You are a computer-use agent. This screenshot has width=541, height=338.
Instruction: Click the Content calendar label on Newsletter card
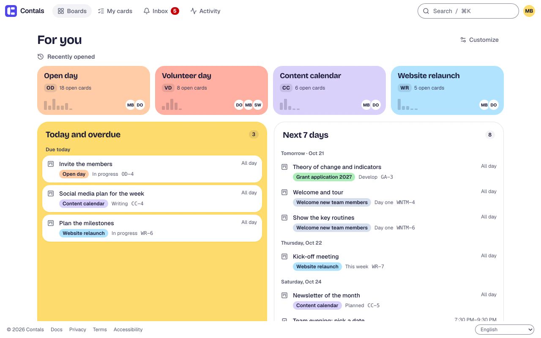(x=317, y=305)
